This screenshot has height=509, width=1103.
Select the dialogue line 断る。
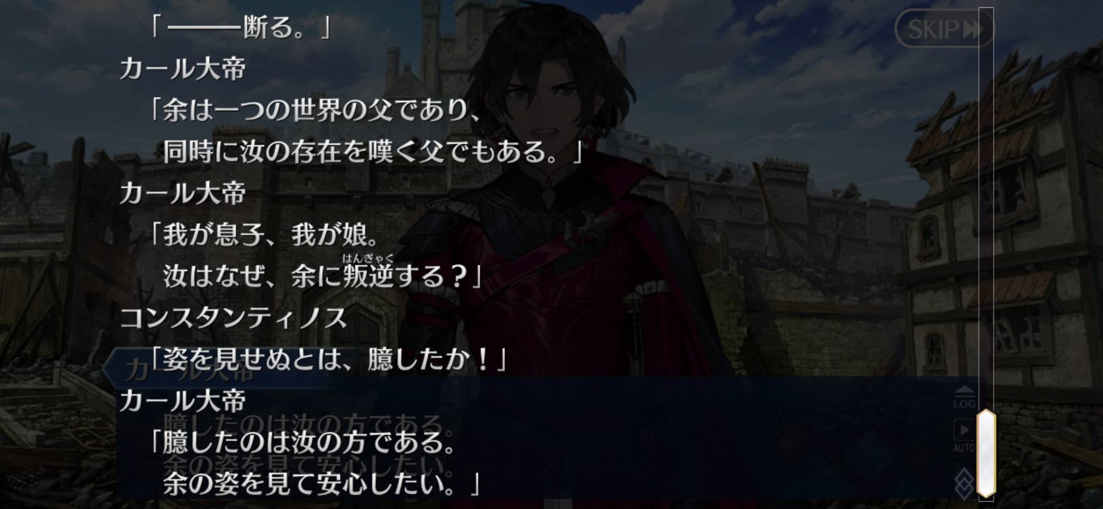point(240,27)
